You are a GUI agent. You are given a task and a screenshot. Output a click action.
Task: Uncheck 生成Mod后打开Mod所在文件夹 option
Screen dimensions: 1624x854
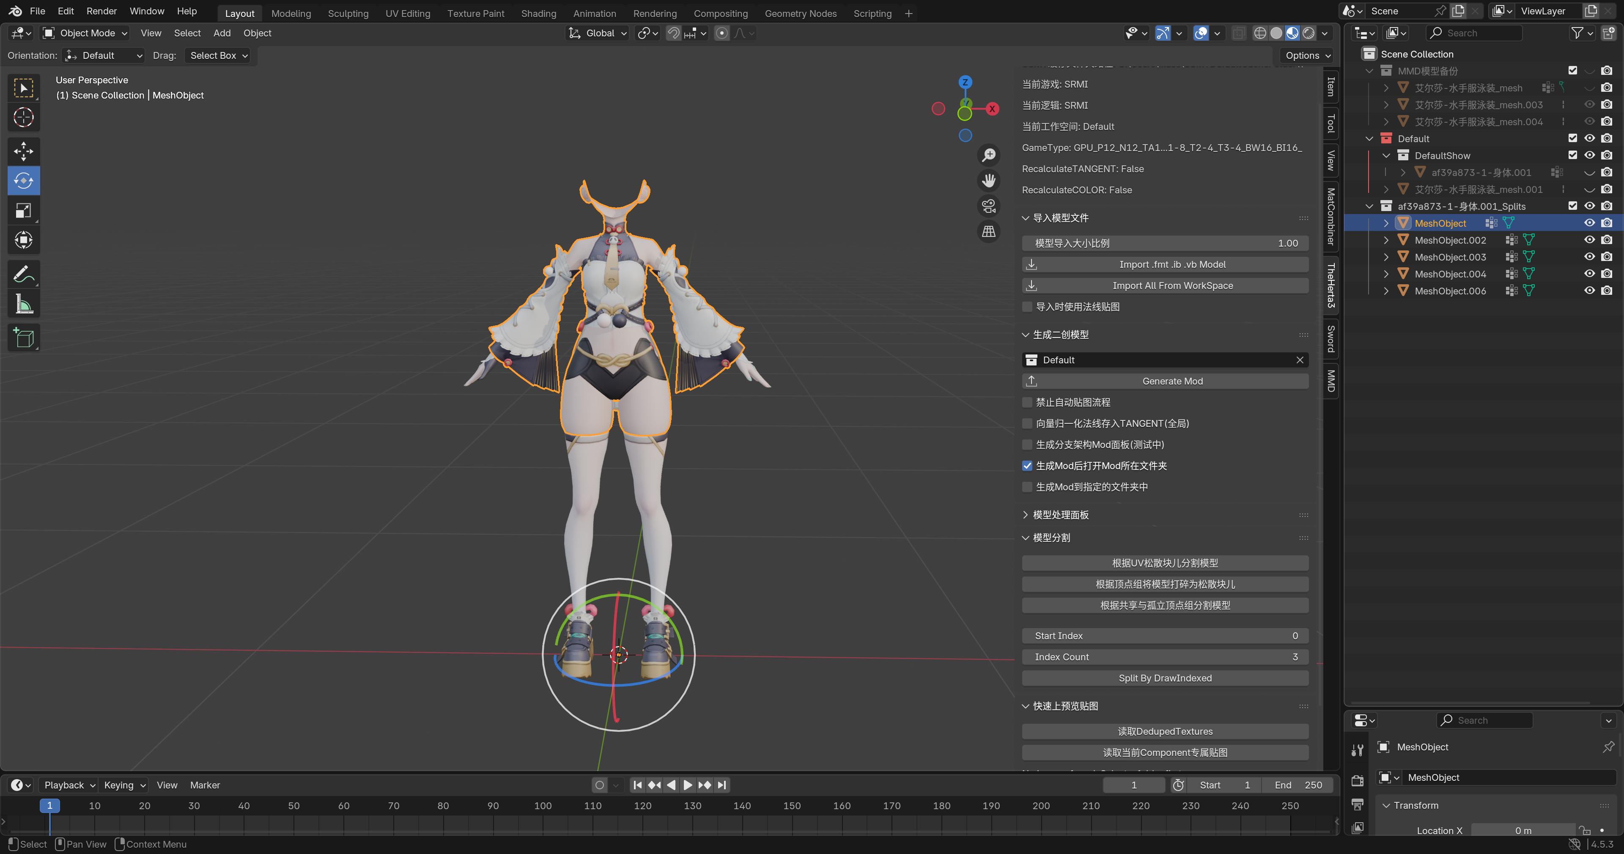pos(1028,465)
